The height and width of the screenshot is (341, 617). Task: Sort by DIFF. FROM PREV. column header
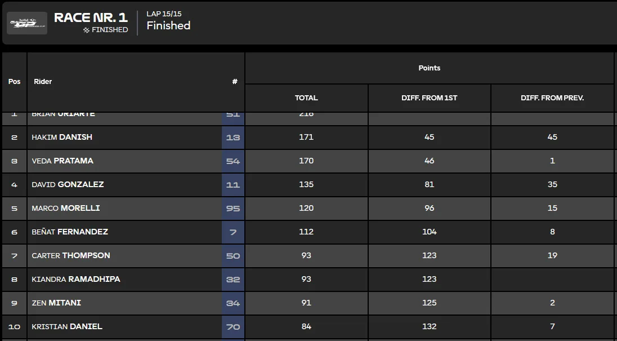tap(552, 98)
